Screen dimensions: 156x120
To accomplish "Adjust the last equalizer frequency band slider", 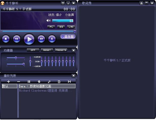I will [73, 61].
